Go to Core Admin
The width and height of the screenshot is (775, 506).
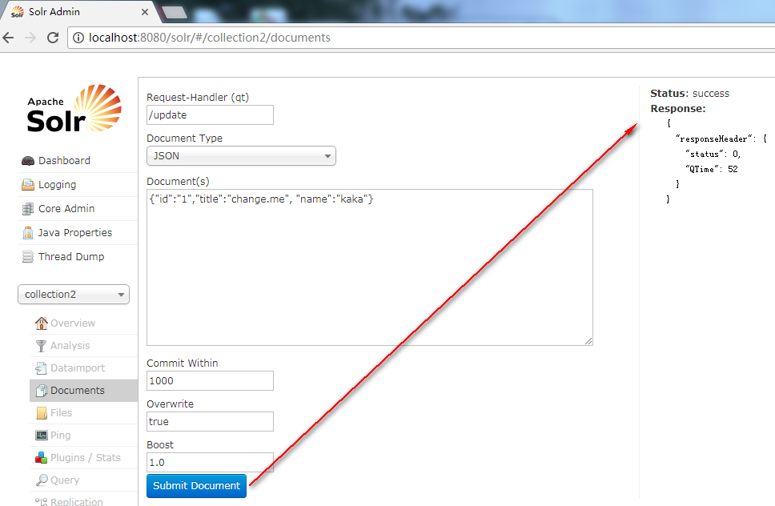pyautogui.click(x=66, y=208)
